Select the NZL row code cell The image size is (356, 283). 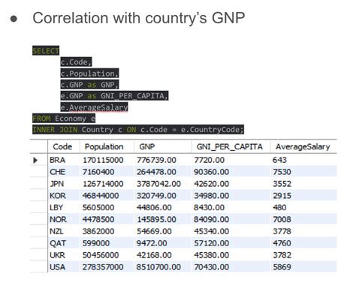(56, 231)
